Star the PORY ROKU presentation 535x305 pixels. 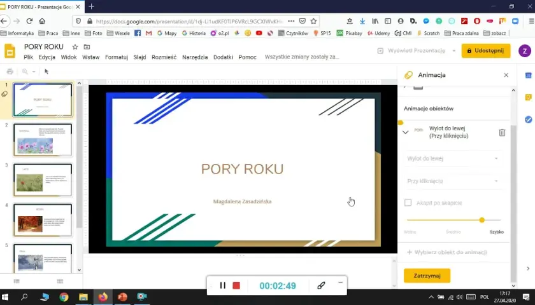click(x=75, y=47)
